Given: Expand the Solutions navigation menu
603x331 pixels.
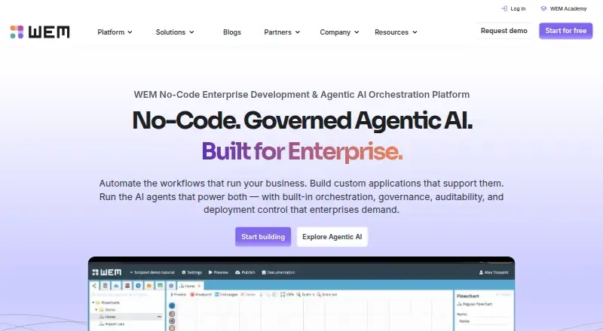Looking at the screenshot, I should [x=175, y=32].
